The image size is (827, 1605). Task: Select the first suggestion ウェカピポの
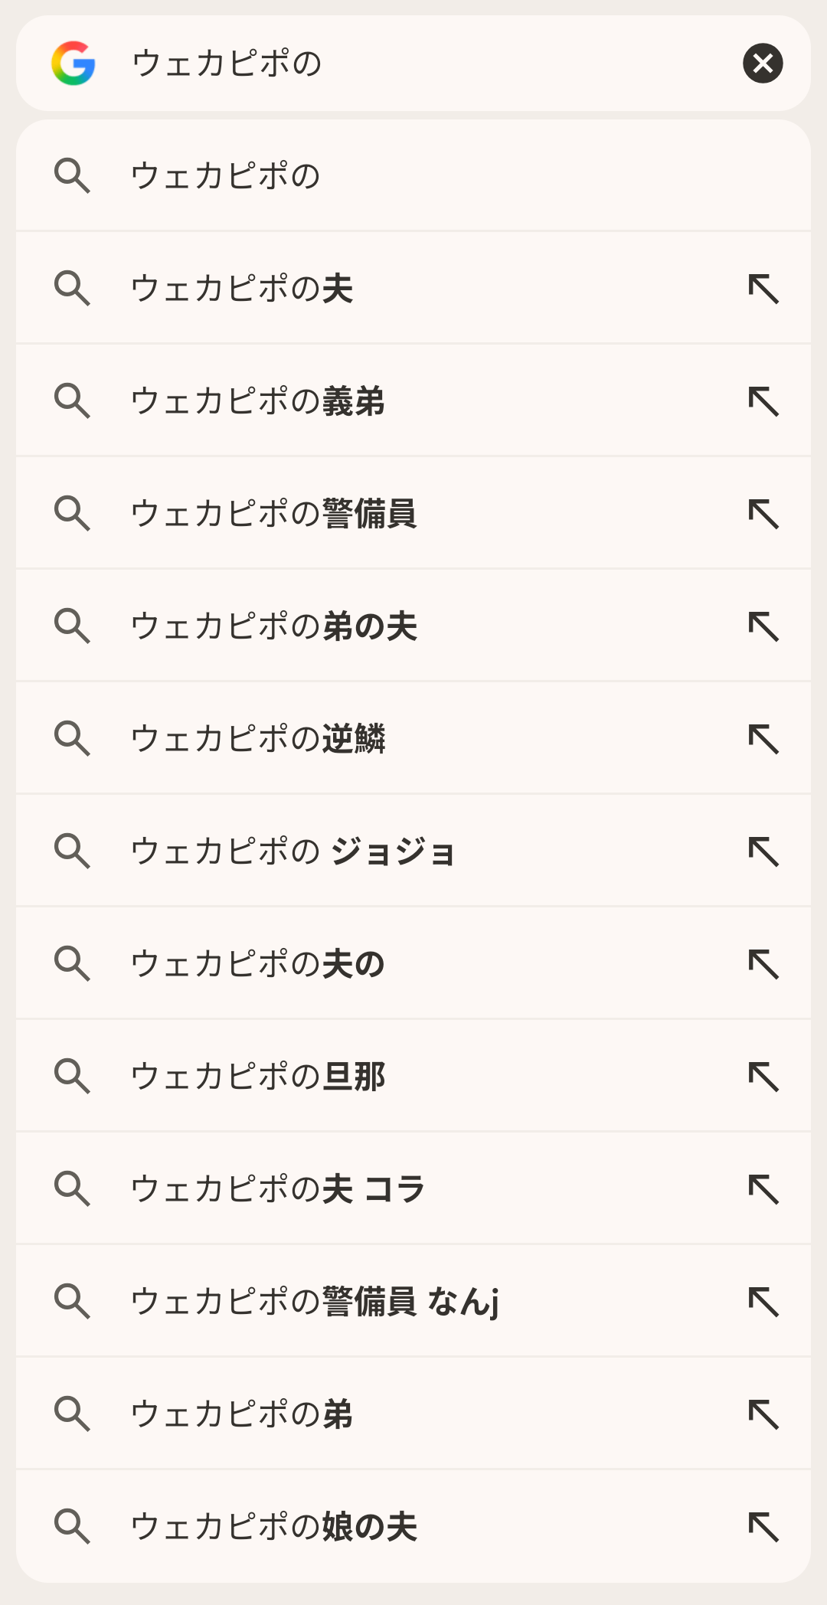point(226,176)
